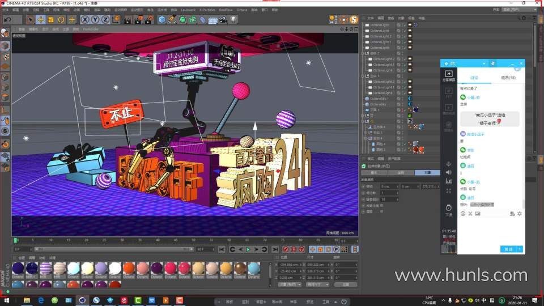The height and width of the screenshot is (306, 544).
Task: Open the Octane menu
Action: click(x=242, y=10)
